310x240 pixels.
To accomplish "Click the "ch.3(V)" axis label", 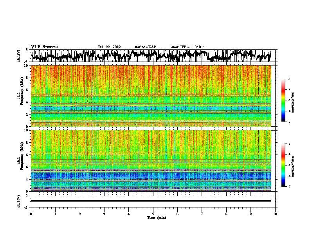I will (19, 202).
